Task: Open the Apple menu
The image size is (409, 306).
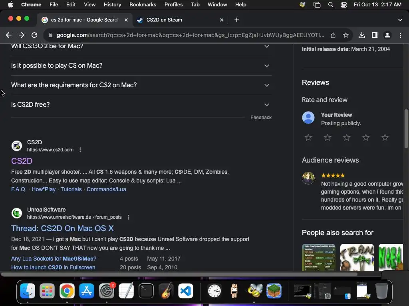Action: (10, 4)
